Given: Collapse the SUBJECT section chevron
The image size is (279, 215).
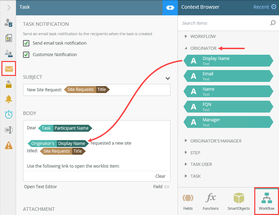Looking at the screenshot, I should (167, 79).
